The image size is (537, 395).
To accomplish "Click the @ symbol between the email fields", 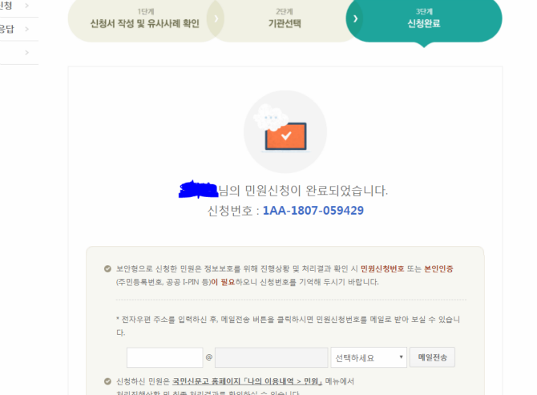I will tap(208, 357).
